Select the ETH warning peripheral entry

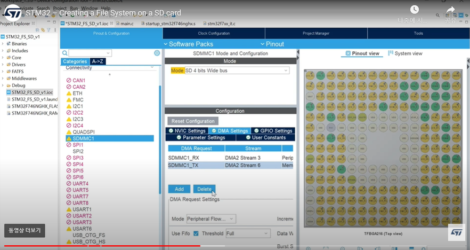74,94
